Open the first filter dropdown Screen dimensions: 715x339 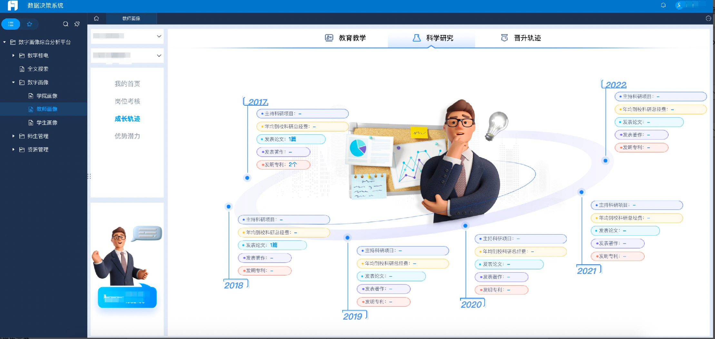coord(127,36)
